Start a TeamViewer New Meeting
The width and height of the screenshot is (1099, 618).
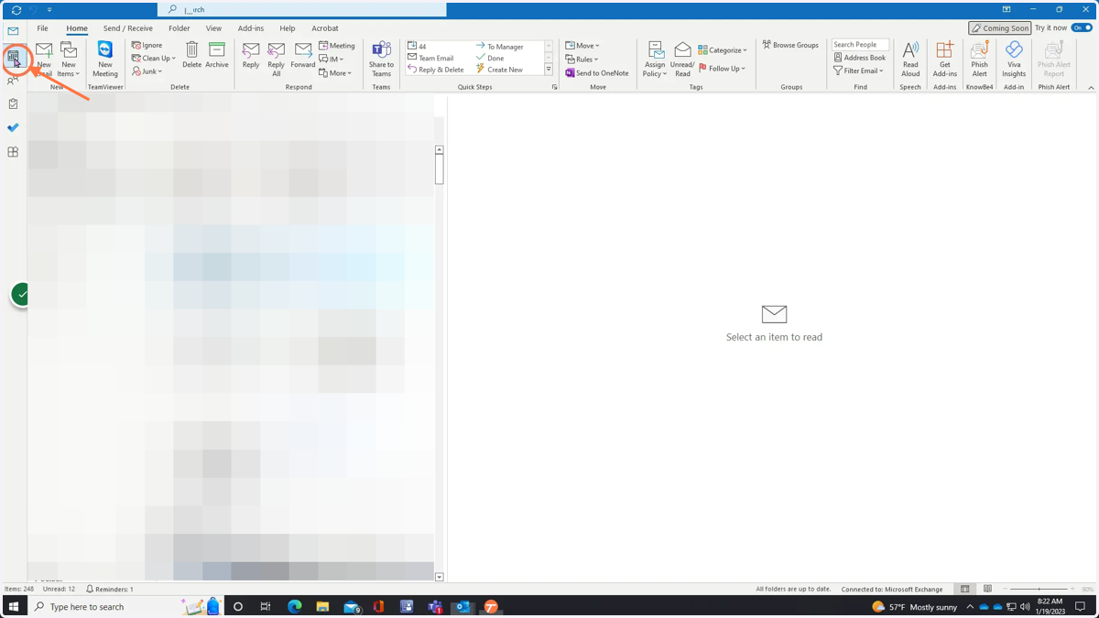click(x=105, y=60)
